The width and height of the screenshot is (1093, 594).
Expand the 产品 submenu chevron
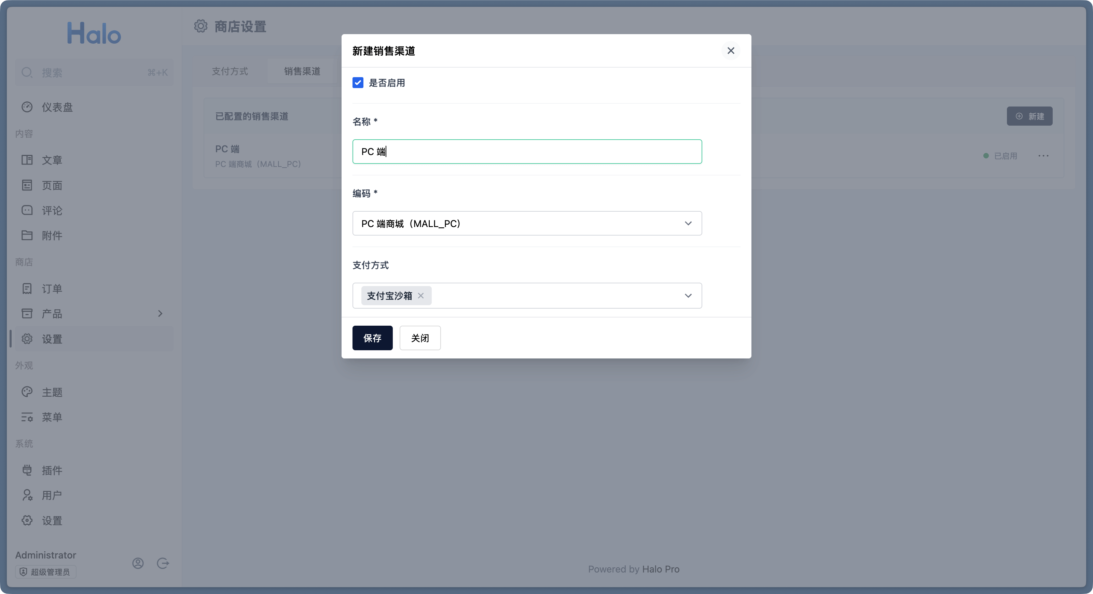tap(160, 314)
